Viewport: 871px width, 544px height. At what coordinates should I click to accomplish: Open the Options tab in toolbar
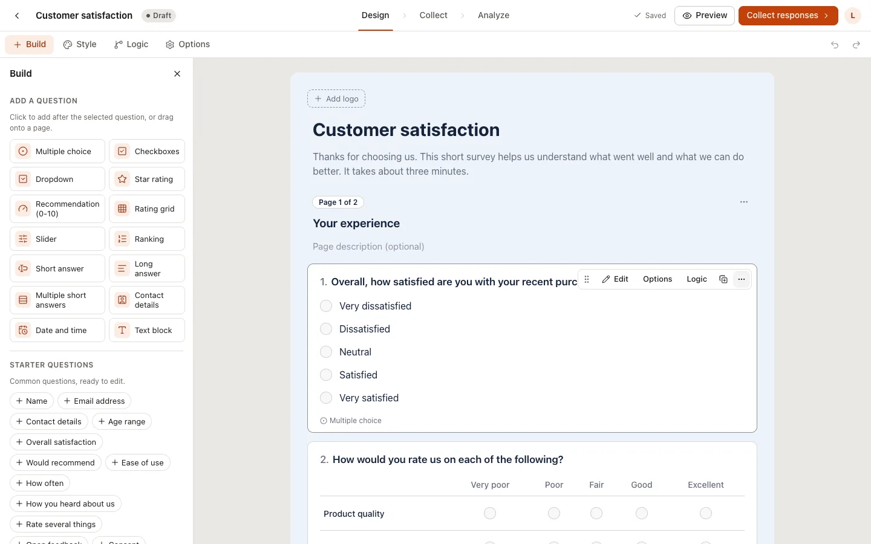tap(188, 45)
